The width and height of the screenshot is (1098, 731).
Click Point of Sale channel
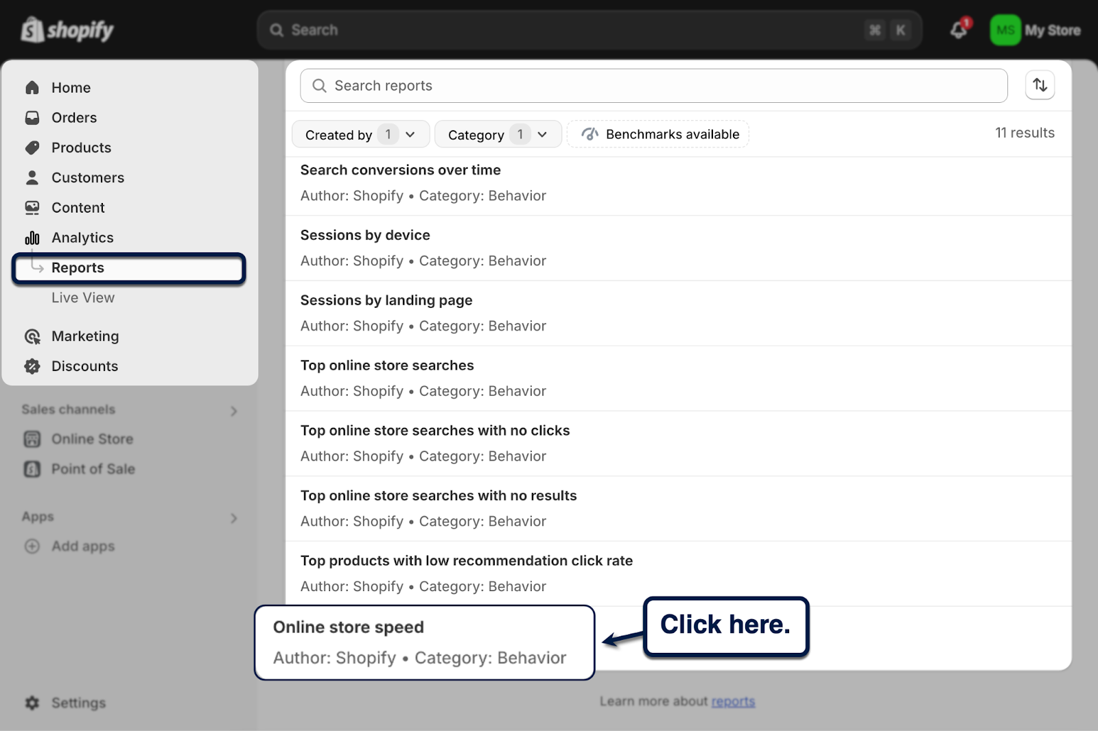pos(93,469)
